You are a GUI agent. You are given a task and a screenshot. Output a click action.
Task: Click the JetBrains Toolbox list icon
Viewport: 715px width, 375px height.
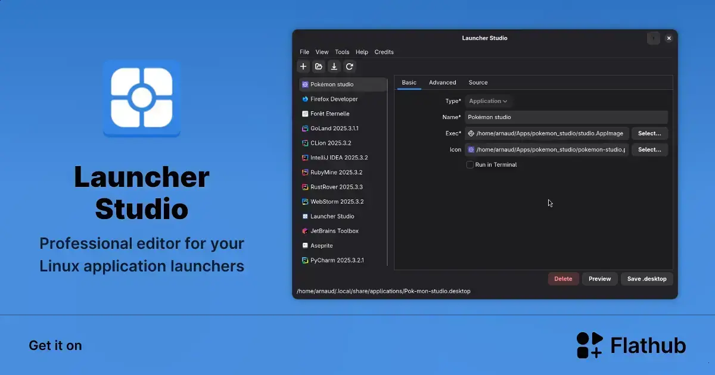click(x=305, y=231)
